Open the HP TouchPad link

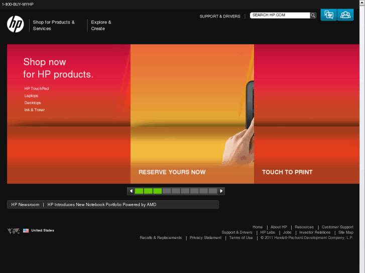pyautogui.click(x=37, y=89)
